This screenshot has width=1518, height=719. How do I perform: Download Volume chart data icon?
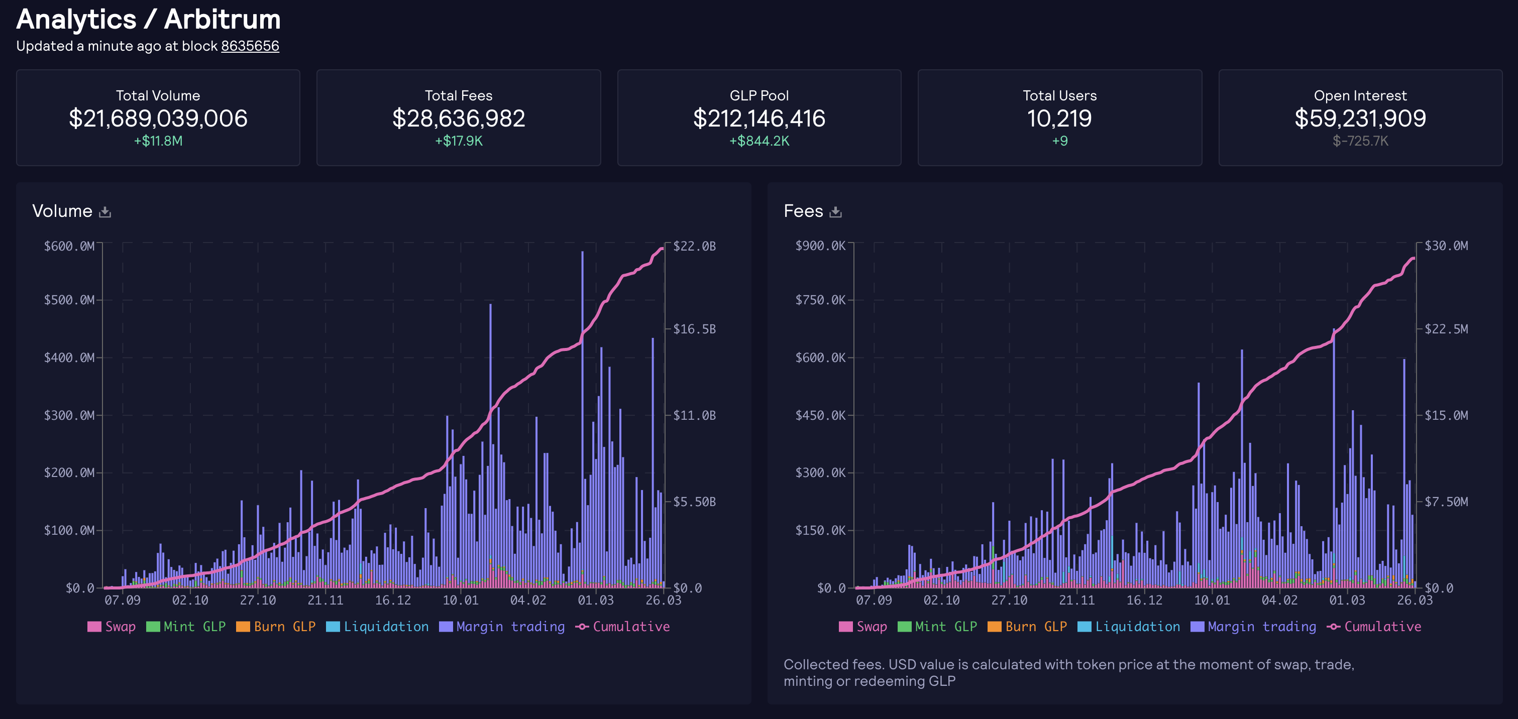tap(105, 212)
